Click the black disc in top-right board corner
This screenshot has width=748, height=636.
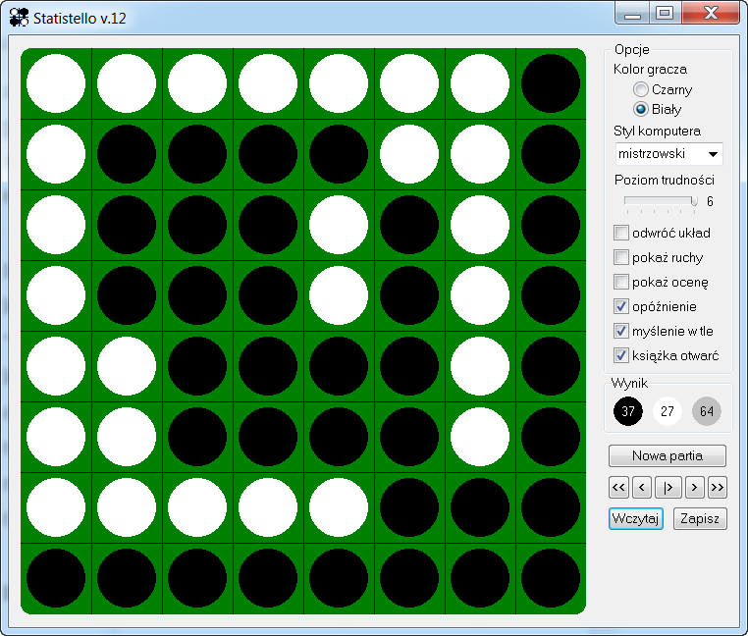pyautogui.click(x=551, y=83)
